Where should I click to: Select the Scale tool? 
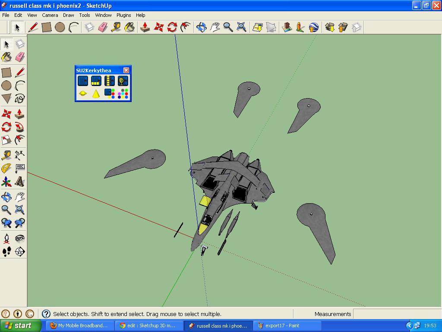coord(6,140)
